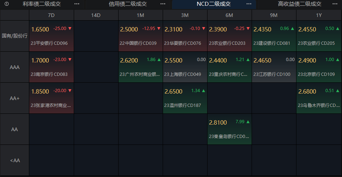The width and height of the screenshot is (342, 177).
Task: Select the AA+ rating row header
Action: [x=14, y=98]
